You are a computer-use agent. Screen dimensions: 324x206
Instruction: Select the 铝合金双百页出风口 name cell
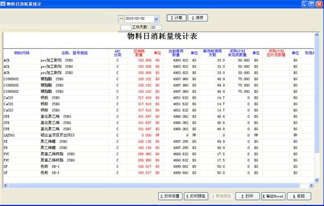click(x=74, y=135)
